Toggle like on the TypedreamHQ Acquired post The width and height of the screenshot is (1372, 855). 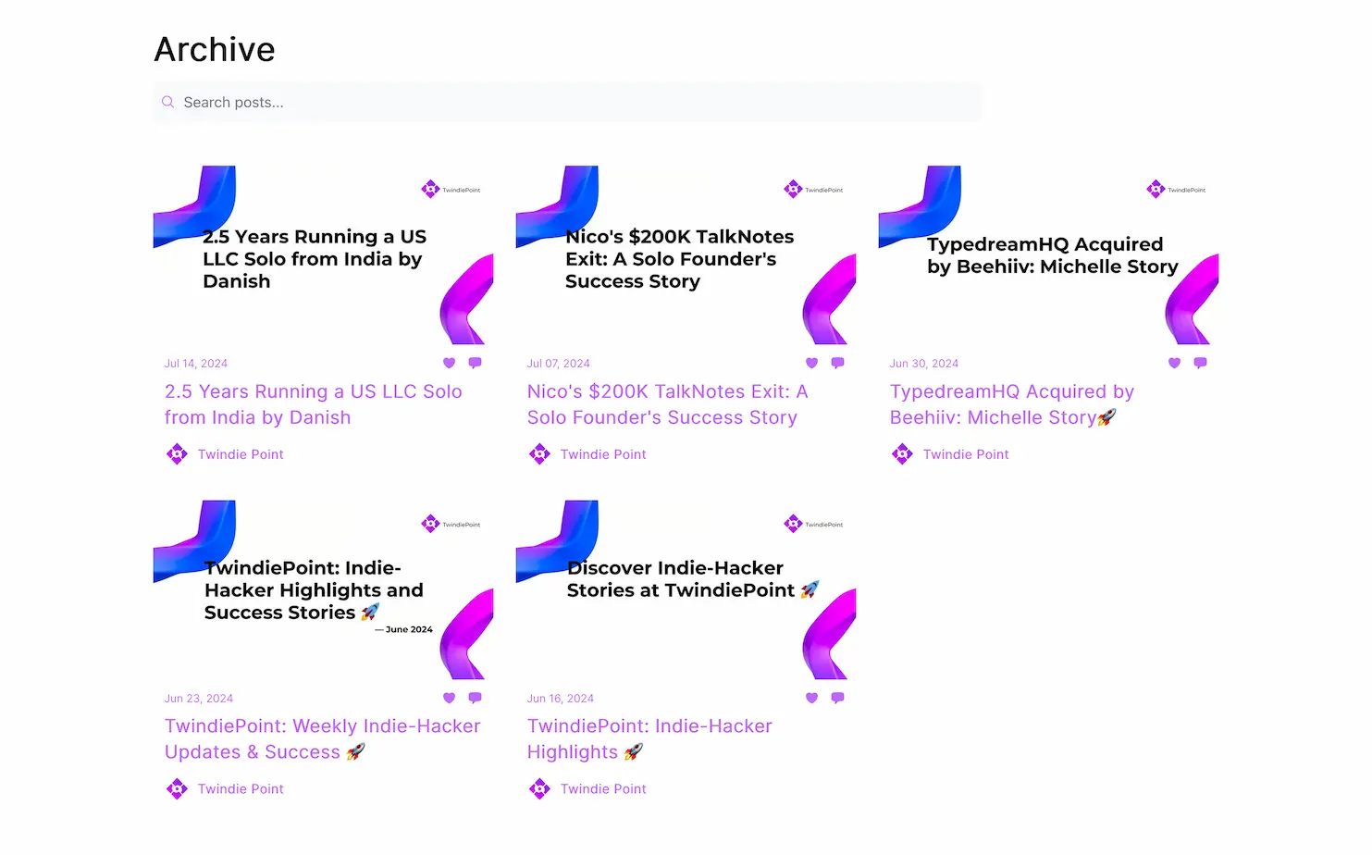tap(1174, 363)
